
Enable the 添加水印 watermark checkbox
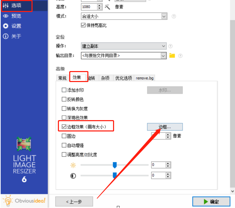pyautogui.click(x=64, y=90)
